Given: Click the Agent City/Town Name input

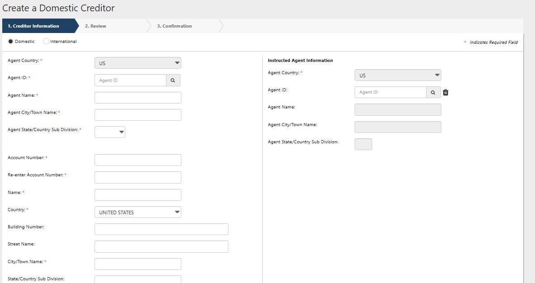Looking at the screenshot, I should [137, 115].
